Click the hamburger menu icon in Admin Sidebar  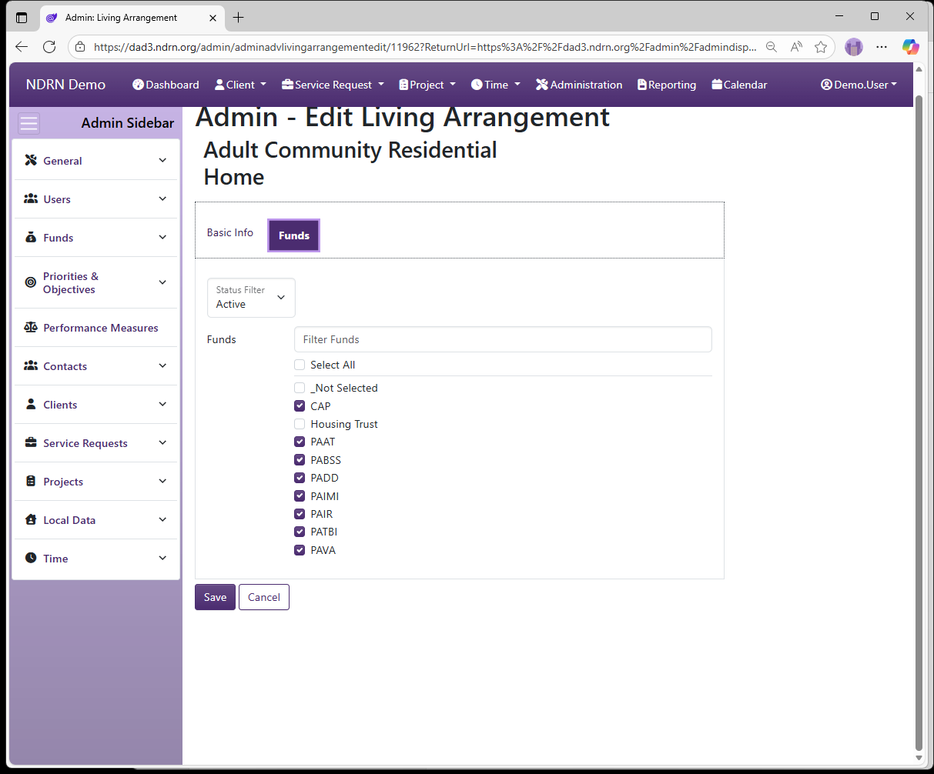pos(29,123)
